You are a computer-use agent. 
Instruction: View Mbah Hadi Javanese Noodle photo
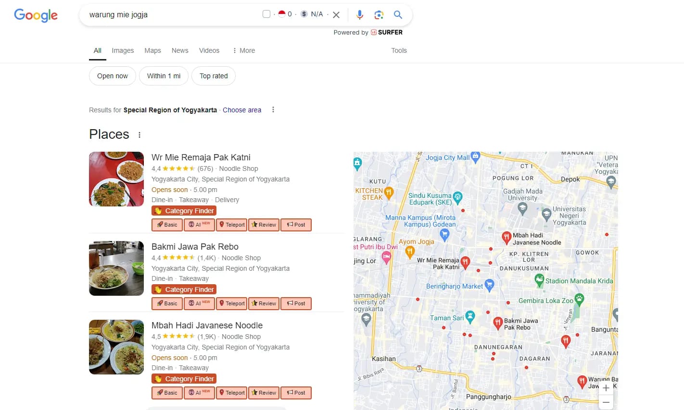[x=116, y=347]
